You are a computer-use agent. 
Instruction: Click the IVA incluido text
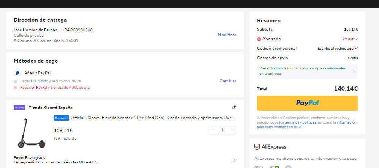click(x=65, y=138)
